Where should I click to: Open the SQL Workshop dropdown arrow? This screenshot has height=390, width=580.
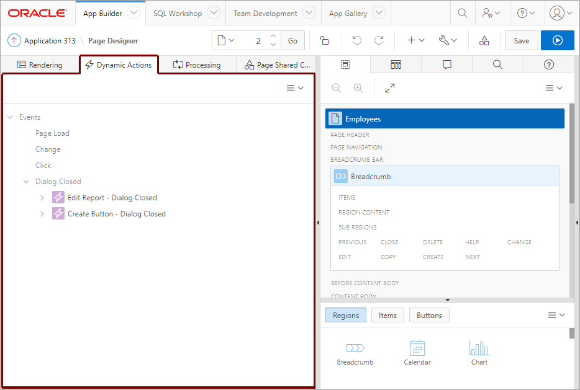pyautogui.click(x=214, y=13)
